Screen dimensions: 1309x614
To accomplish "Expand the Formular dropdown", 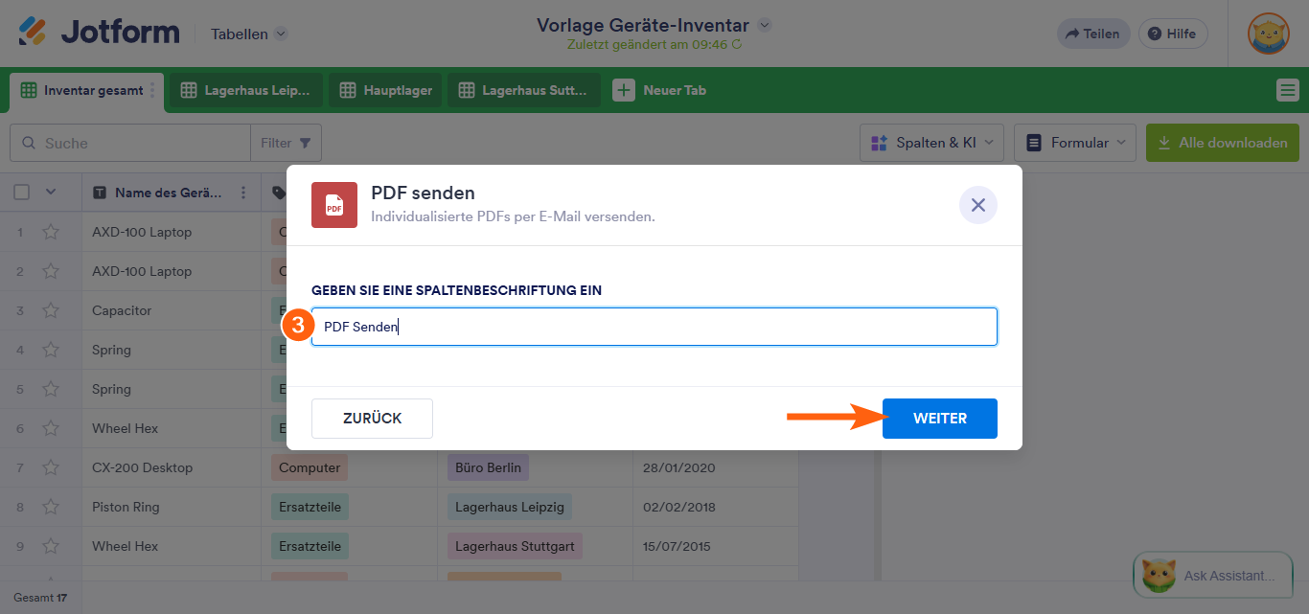I will click(x=1074, y=142).
